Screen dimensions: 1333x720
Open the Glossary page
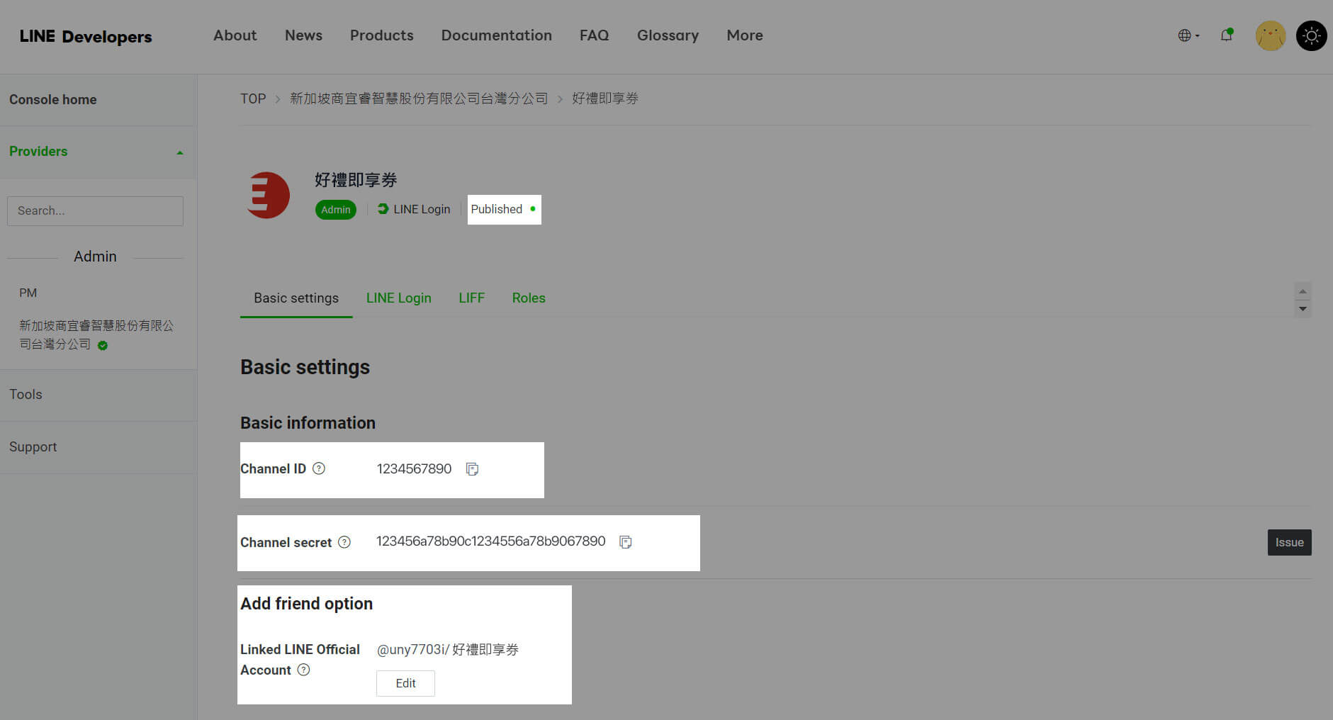point(668,35)
